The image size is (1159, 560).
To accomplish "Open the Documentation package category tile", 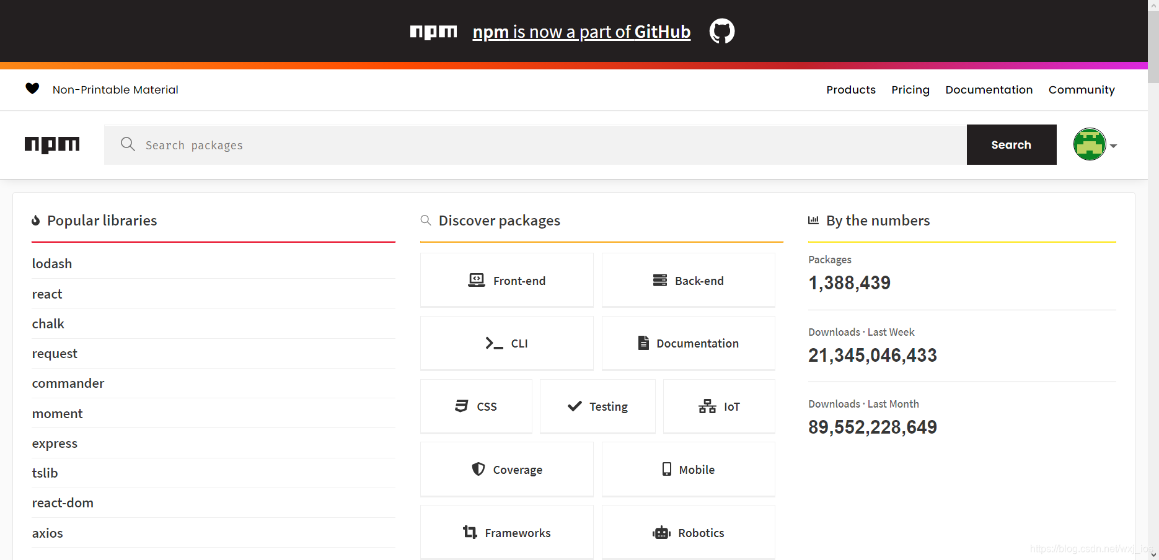I will [x=689, y=343].
